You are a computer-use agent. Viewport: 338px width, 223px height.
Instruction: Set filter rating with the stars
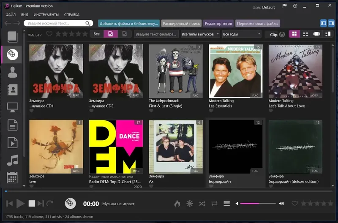[71, 34]
